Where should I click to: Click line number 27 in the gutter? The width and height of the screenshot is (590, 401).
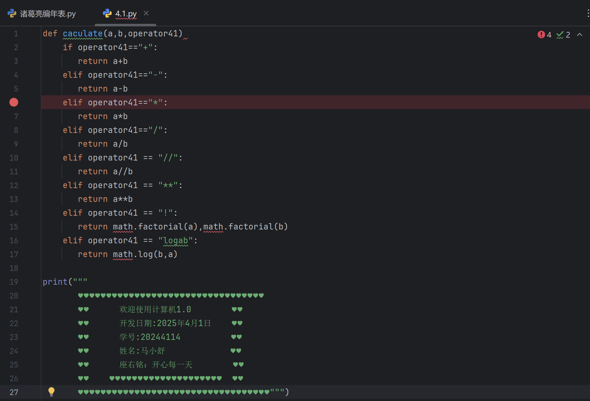point(14,392)
